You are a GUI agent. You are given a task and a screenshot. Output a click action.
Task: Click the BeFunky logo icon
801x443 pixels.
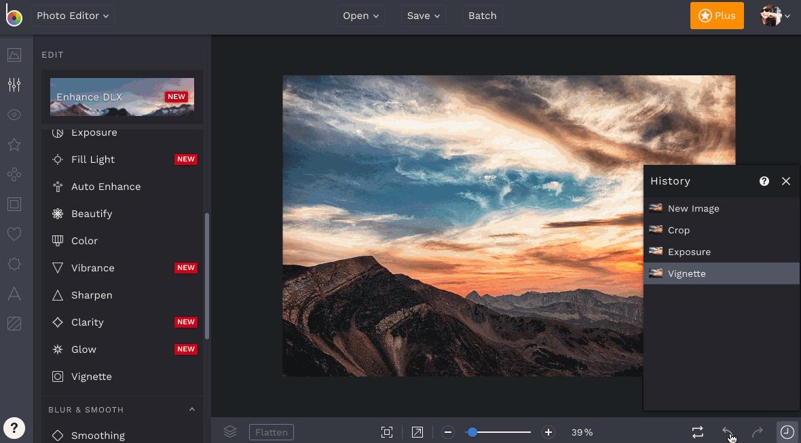coord(14,16)
